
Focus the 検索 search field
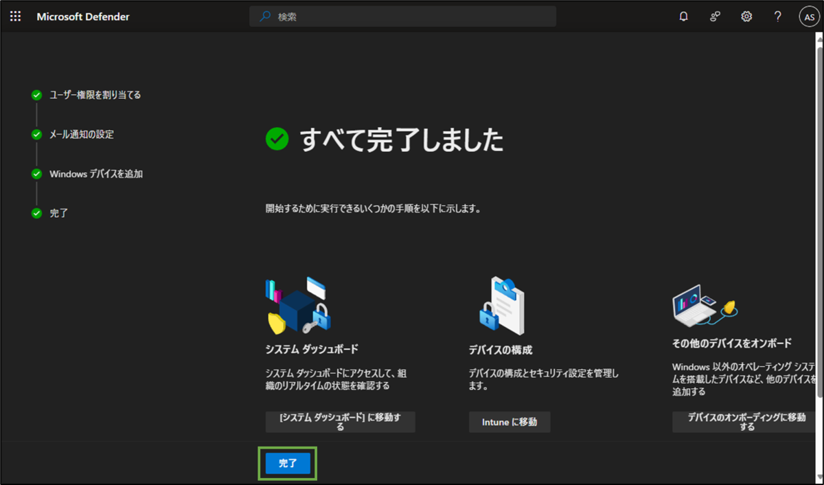[403, 16]
